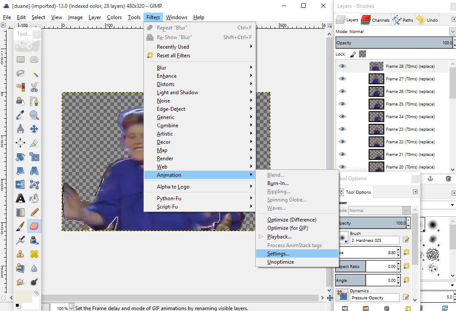The image size is (456, 311).
Task: Open the Colors menu
Action: pyautogui.click(x=114, y=17)
